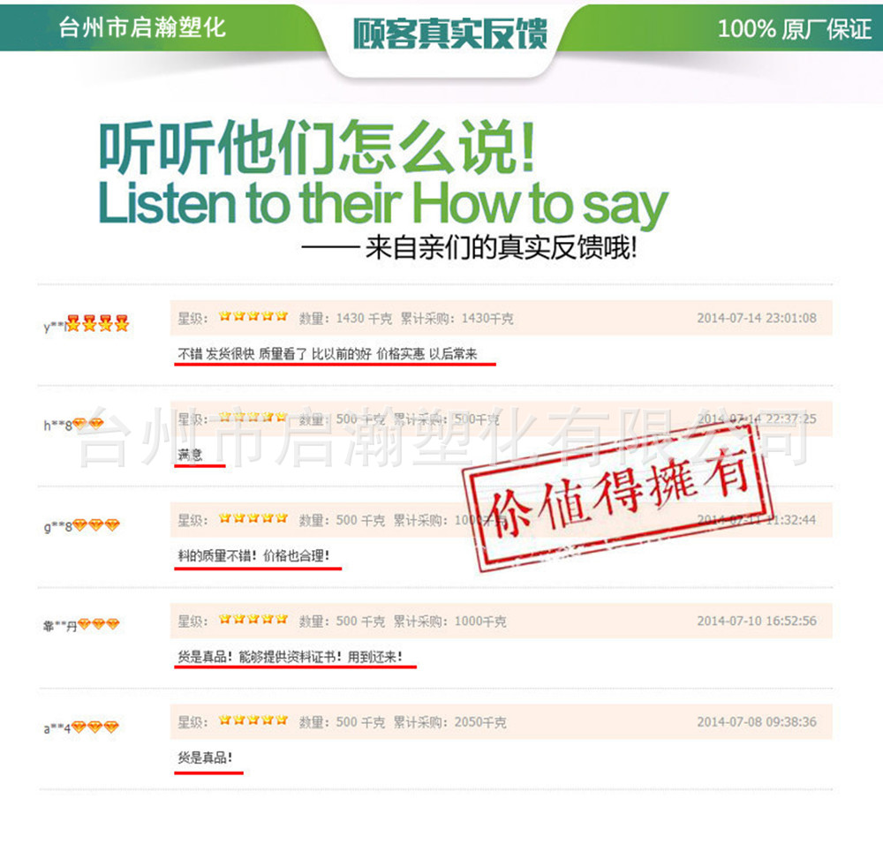Click the review text 不错 发货很快 质量看了
883x852 pixels.
click(328, 354)
